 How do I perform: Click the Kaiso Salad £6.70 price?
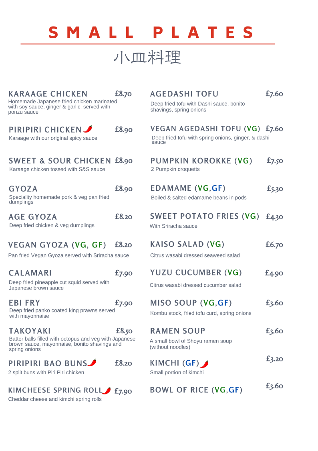tap(274, 245)
